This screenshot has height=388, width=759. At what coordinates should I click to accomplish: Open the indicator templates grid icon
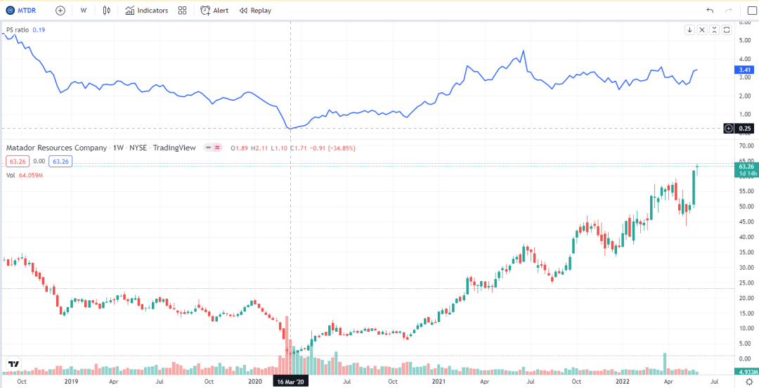[183, 10]
